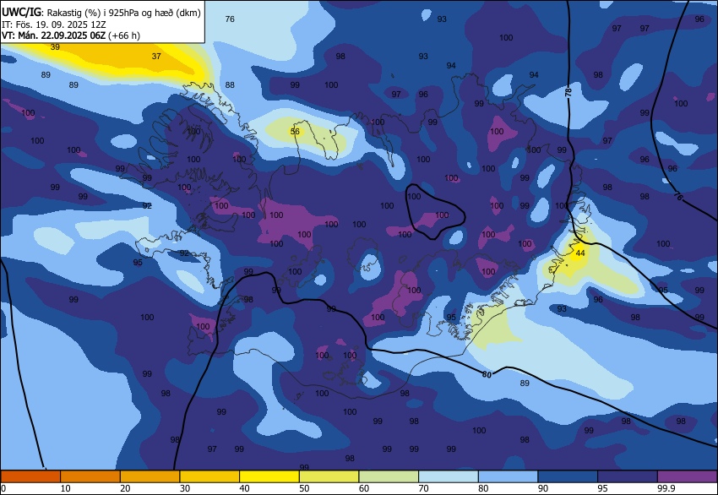The height and width of the screenshot is (495, 718).
Task: Click the '80' label on the black contour
Action: coord(487,374)
